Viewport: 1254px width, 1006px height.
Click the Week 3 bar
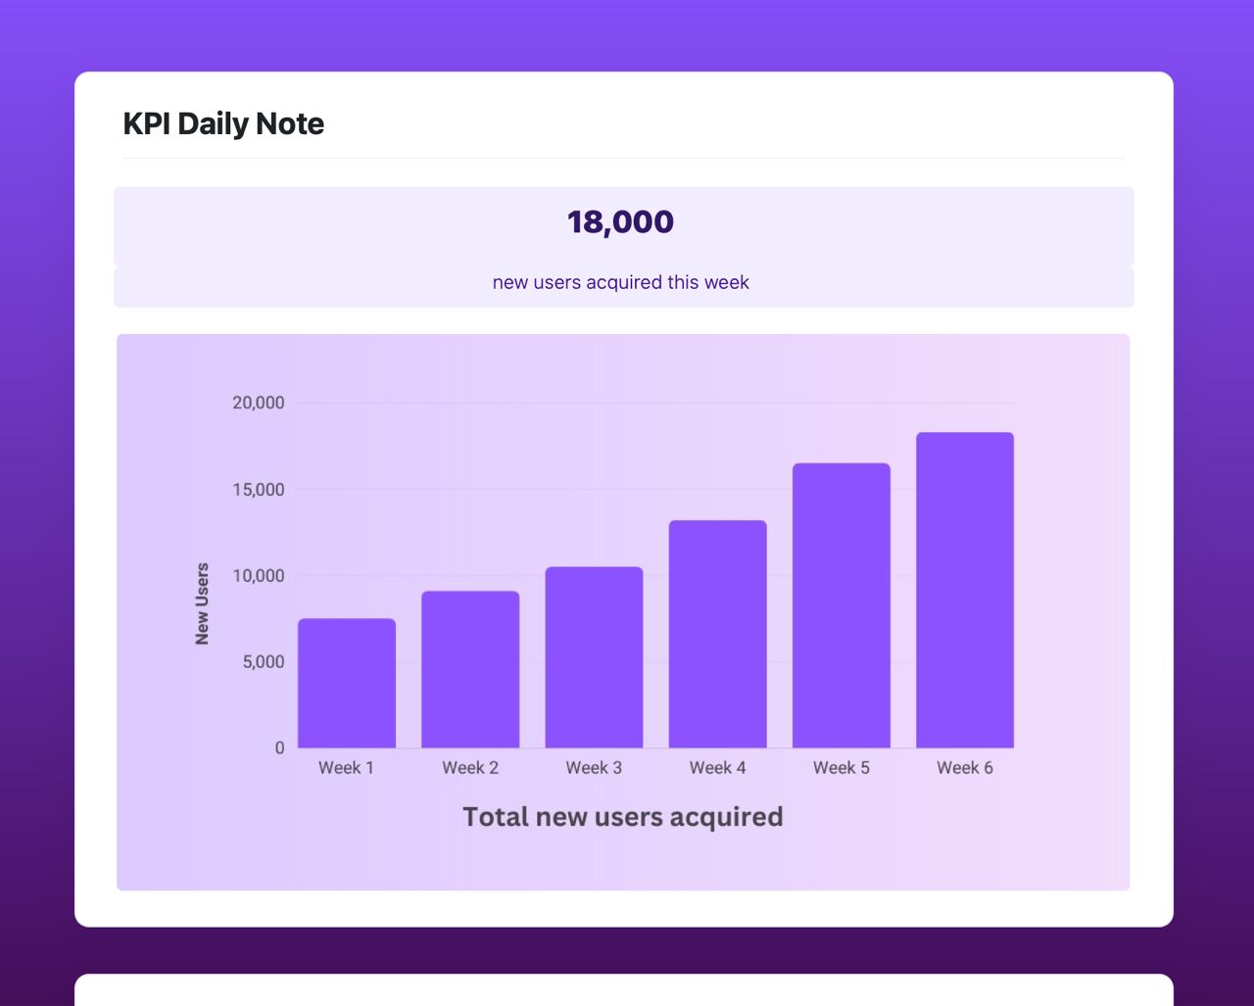(x=594, y=656)
